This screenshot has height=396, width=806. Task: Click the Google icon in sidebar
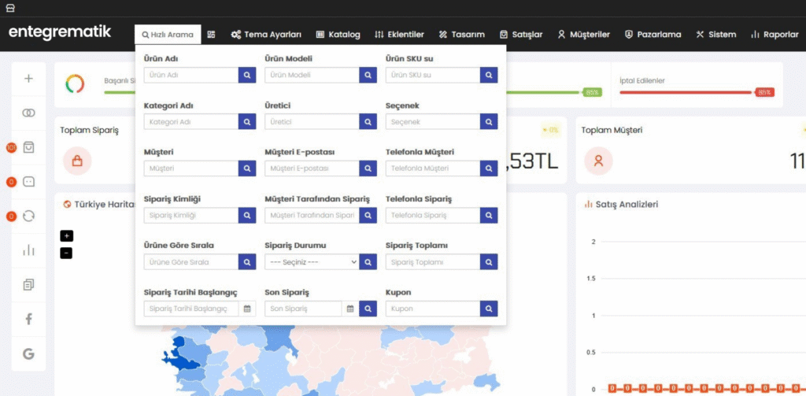pyautogui.click(x=28, y=353)
